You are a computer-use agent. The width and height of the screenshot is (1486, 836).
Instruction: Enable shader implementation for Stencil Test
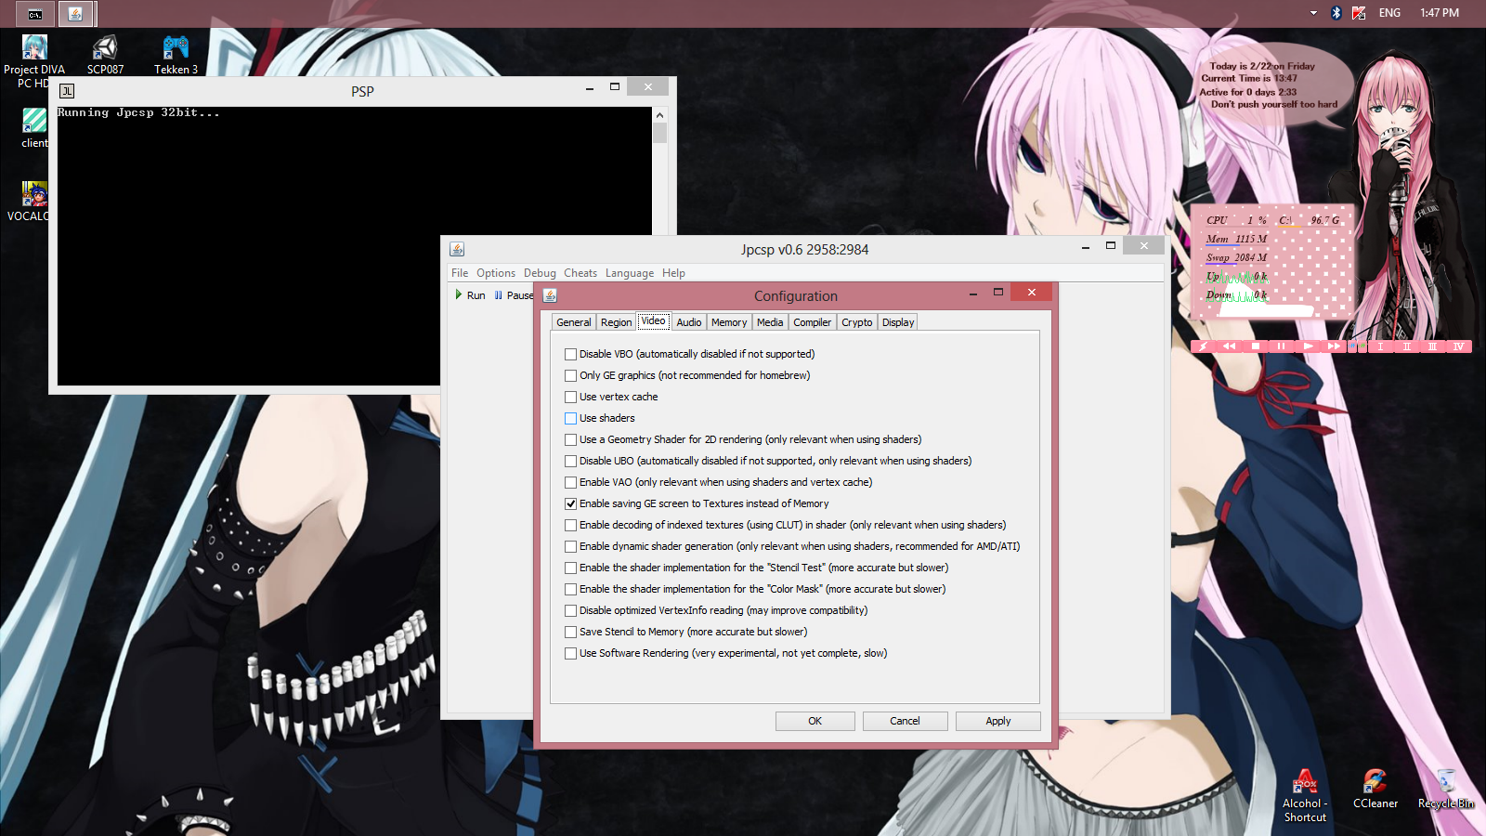(x=570, y=568)
